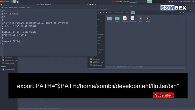Open the Applications menu in top panel

[x=5, y=2]
